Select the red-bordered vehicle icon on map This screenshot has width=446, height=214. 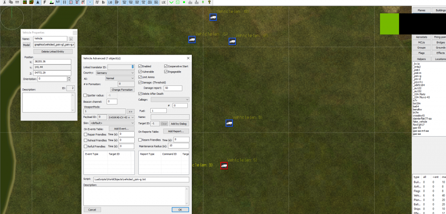224,166
